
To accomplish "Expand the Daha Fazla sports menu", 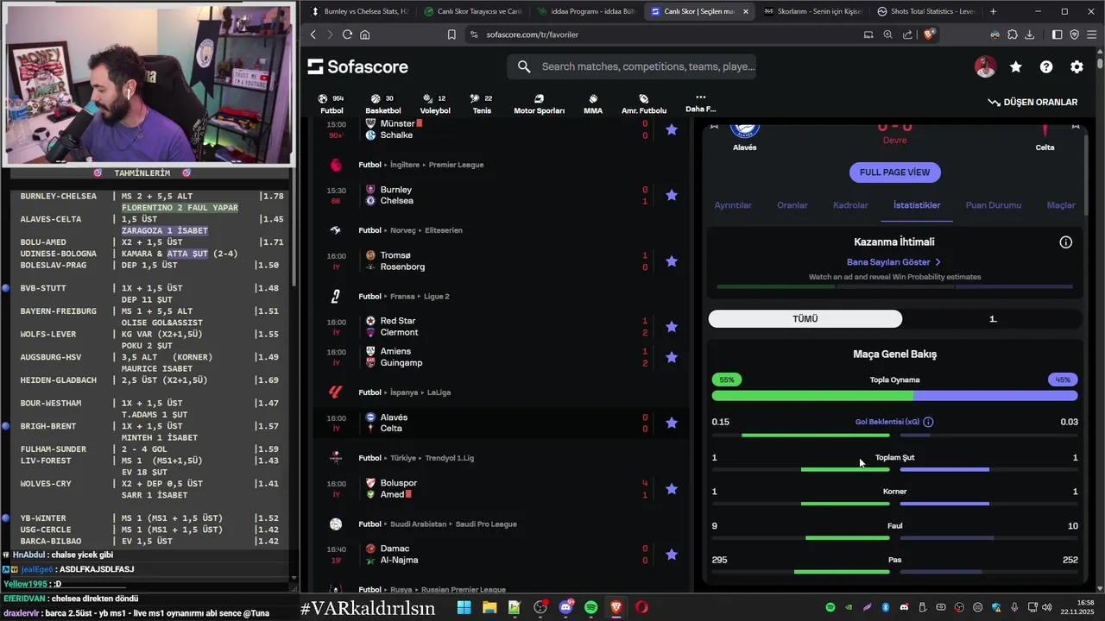I will [700, 103].
